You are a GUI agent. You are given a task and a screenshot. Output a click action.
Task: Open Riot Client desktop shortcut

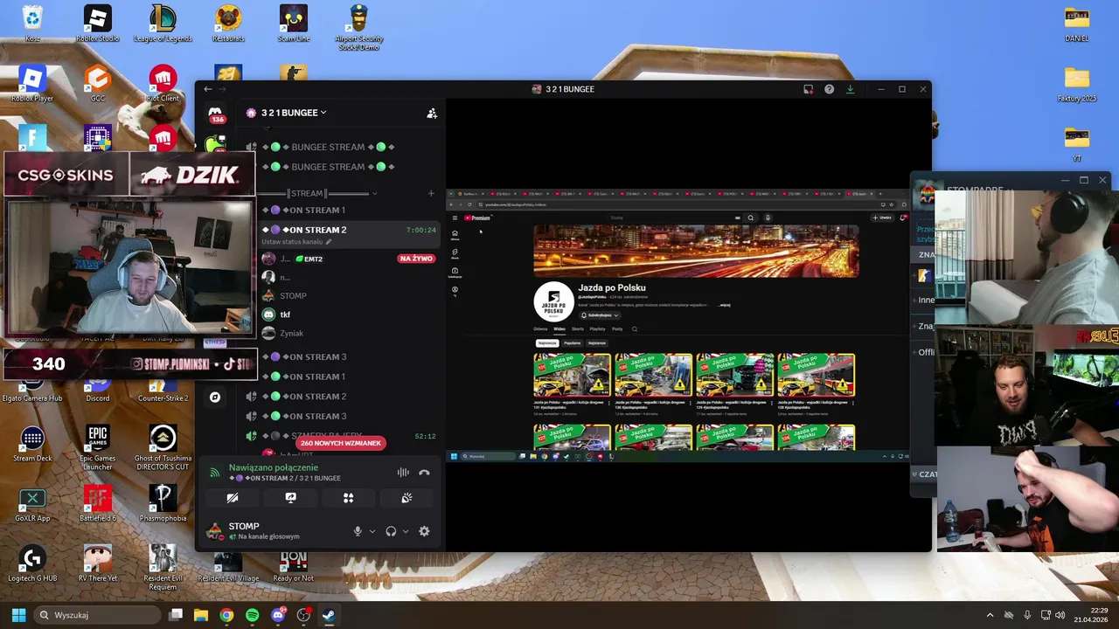pyautogui.click(x=163, y=84)
